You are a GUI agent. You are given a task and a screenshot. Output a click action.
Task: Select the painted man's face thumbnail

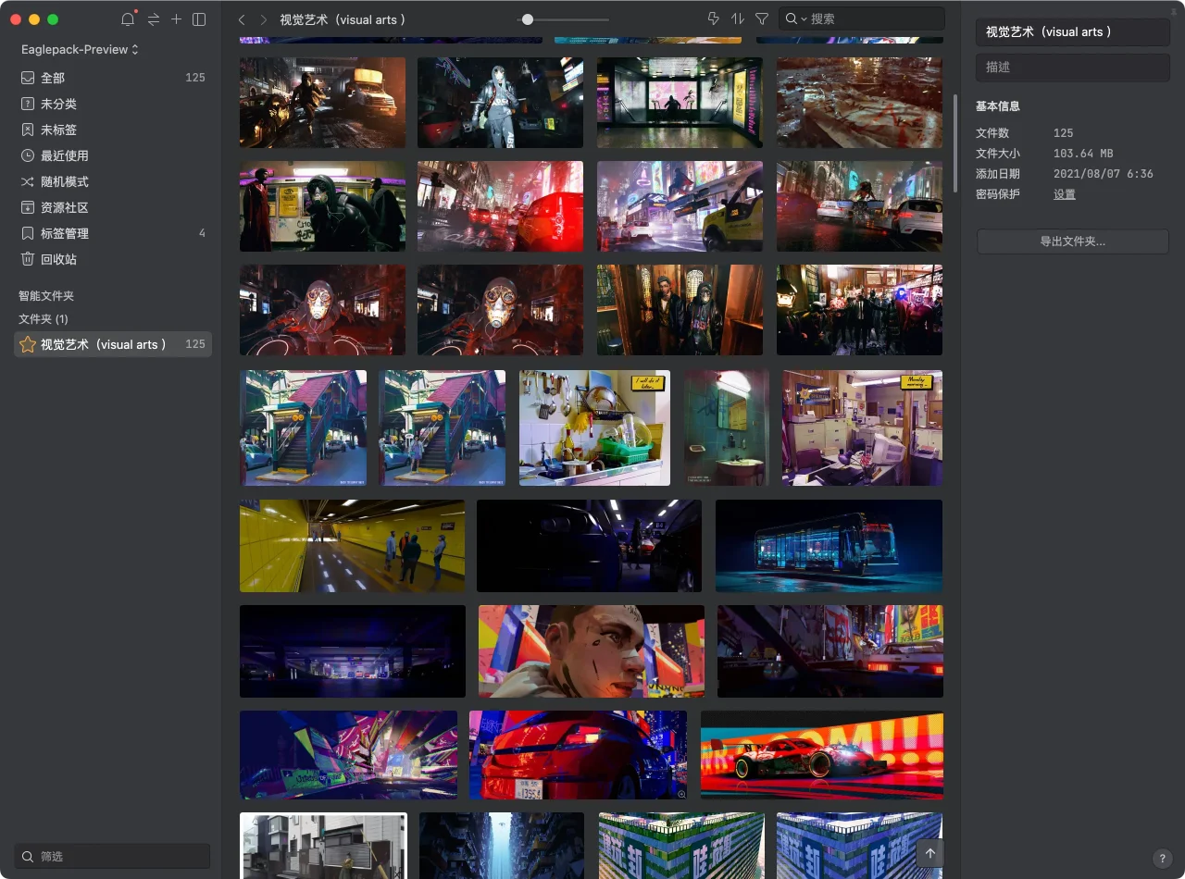(x=591, y=651)
